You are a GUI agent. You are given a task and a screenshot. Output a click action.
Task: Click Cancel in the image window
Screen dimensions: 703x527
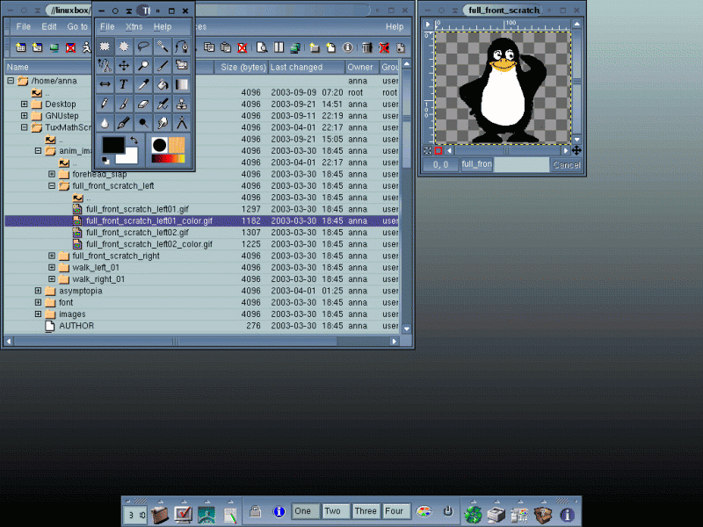click(x=566, y=165)
